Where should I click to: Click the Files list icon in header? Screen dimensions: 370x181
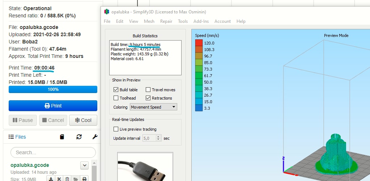tap(11, 137)
